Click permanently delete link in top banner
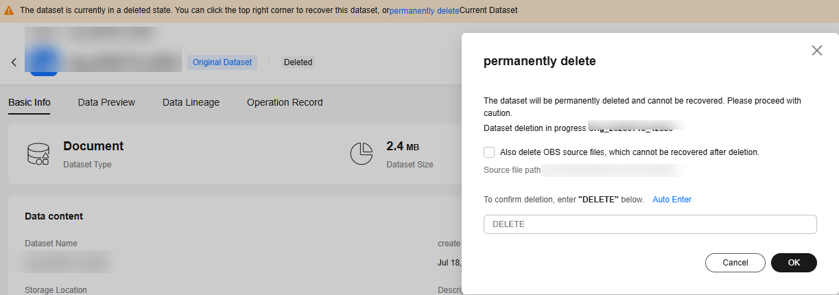The height and width of the screenshot is (295, 839). tap(424, 11)
